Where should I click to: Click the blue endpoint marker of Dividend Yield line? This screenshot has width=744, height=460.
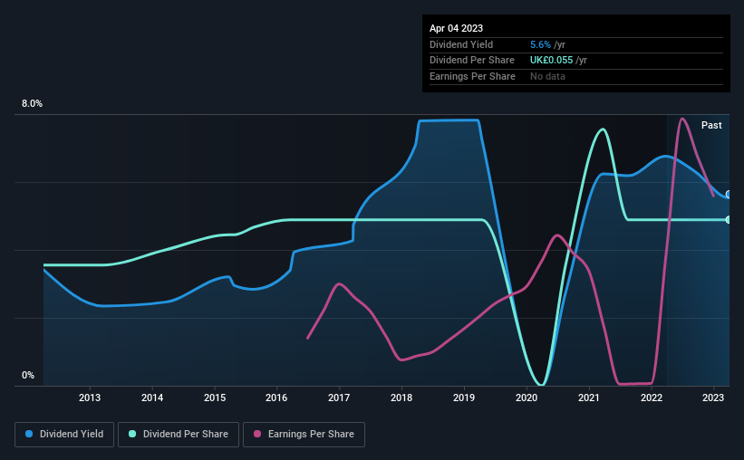point(729,195)
